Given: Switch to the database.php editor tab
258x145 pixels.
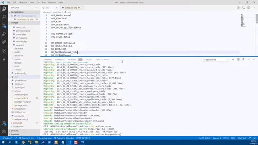Looking at the screenshot, I should (71, 8).
